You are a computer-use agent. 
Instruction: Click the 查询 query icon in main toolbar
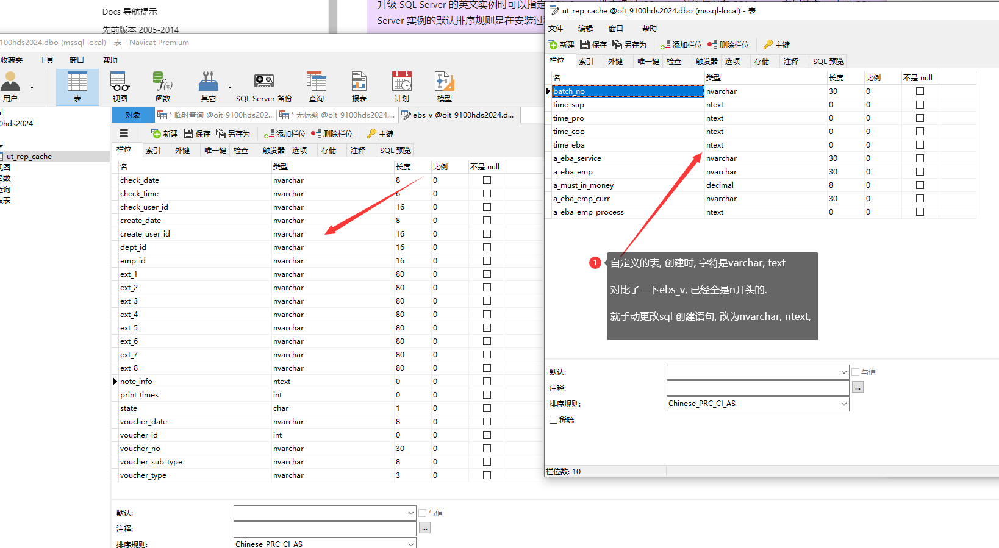(316, 86)
